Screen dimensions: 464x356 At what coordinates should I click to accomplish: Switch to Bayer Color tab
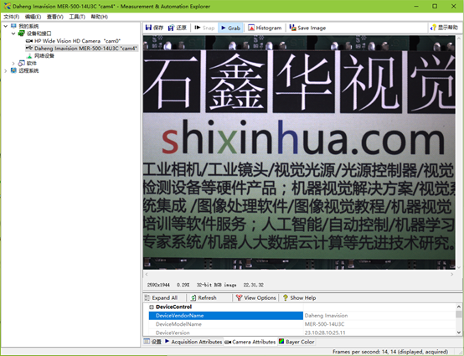pos(296,342)
